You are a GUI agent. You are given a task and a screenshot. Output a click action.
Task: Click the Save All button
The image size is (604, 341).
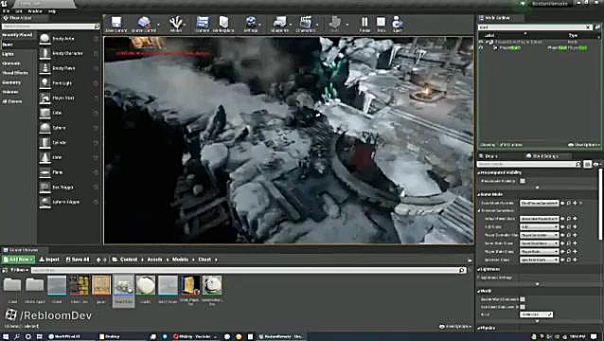pyautogui.click(x=78, y=260)
